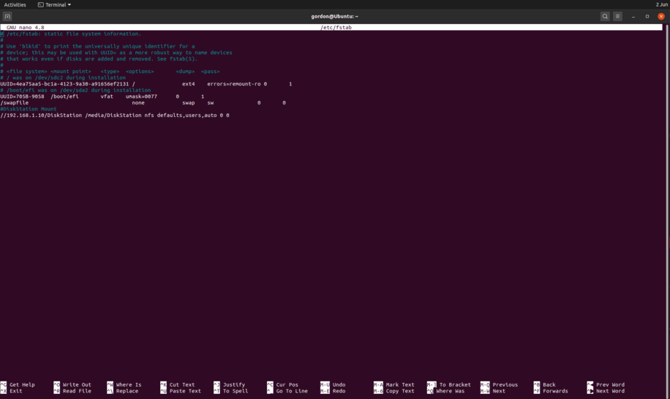Image resolution: width=670 pixels, height=399 pixels.
Task: Click the Undo shortcut label
Action: click(x=339, y=385)
